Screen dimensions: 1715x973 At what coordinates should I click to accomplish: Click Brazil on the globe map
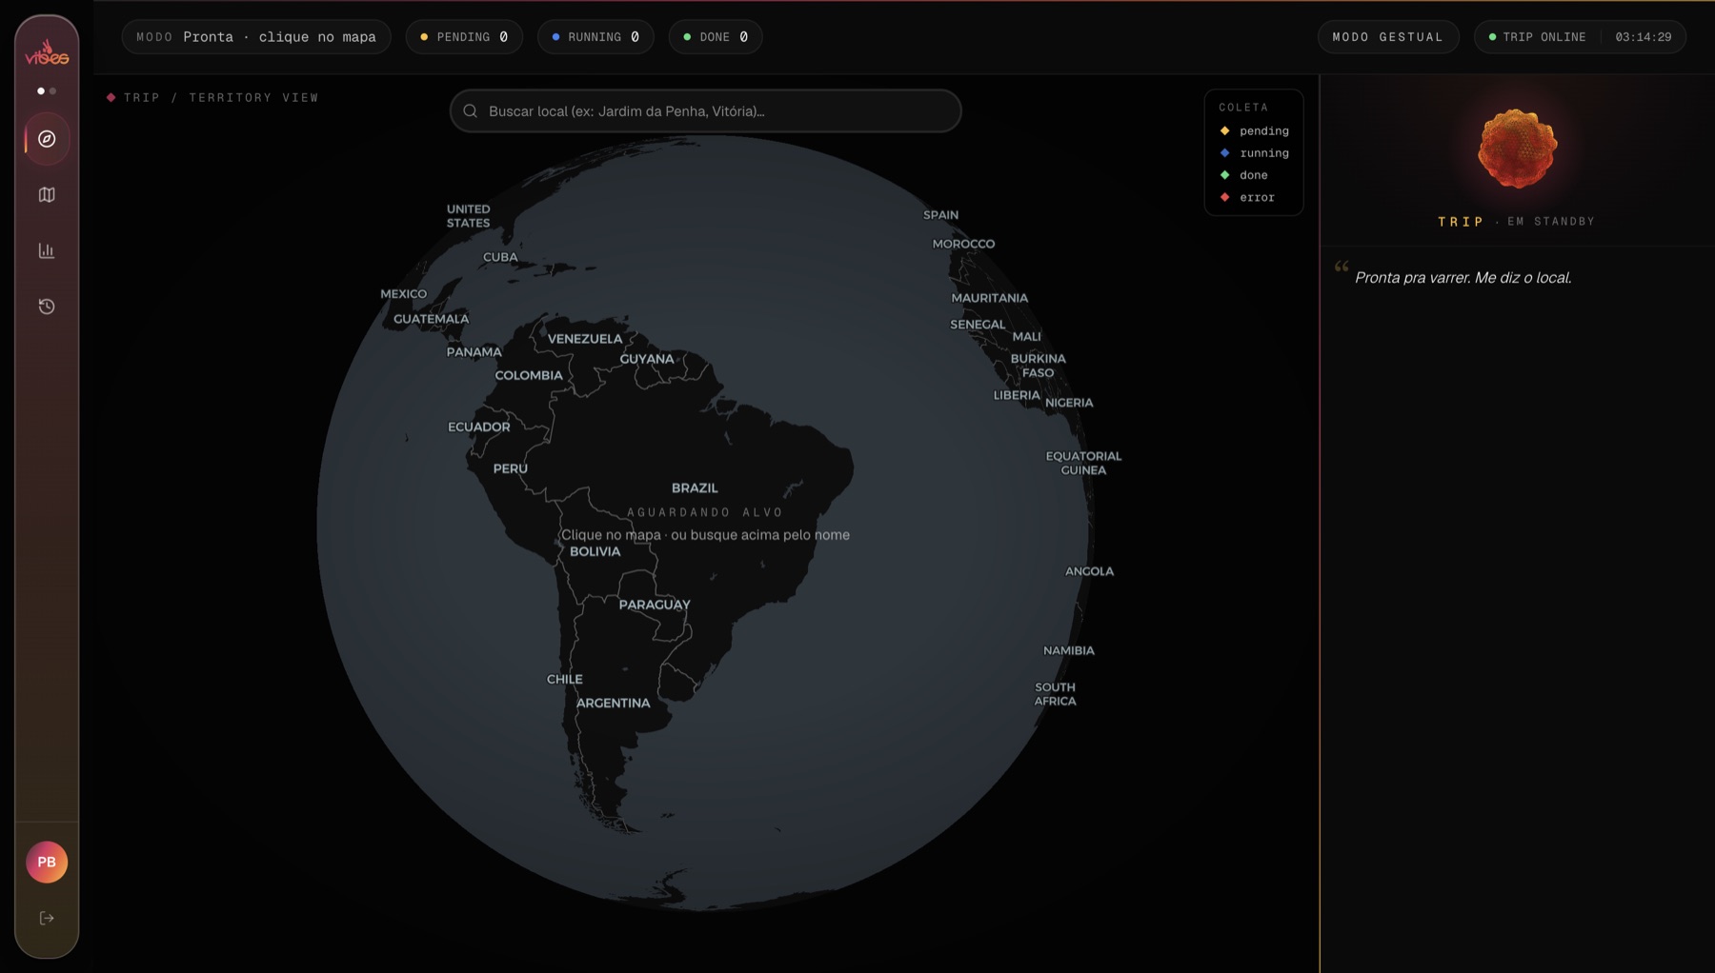click(x=695, y=488)
